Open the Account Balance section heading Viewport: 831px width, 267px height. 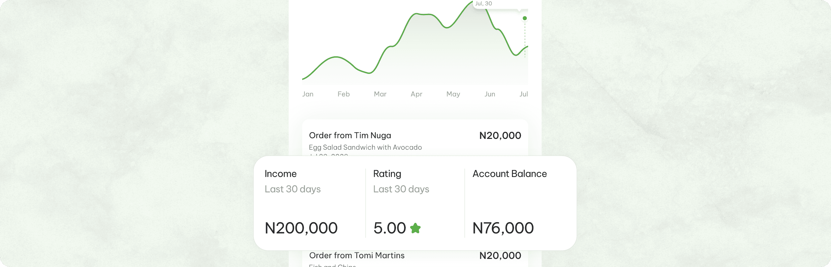click(x=510, y=174)
